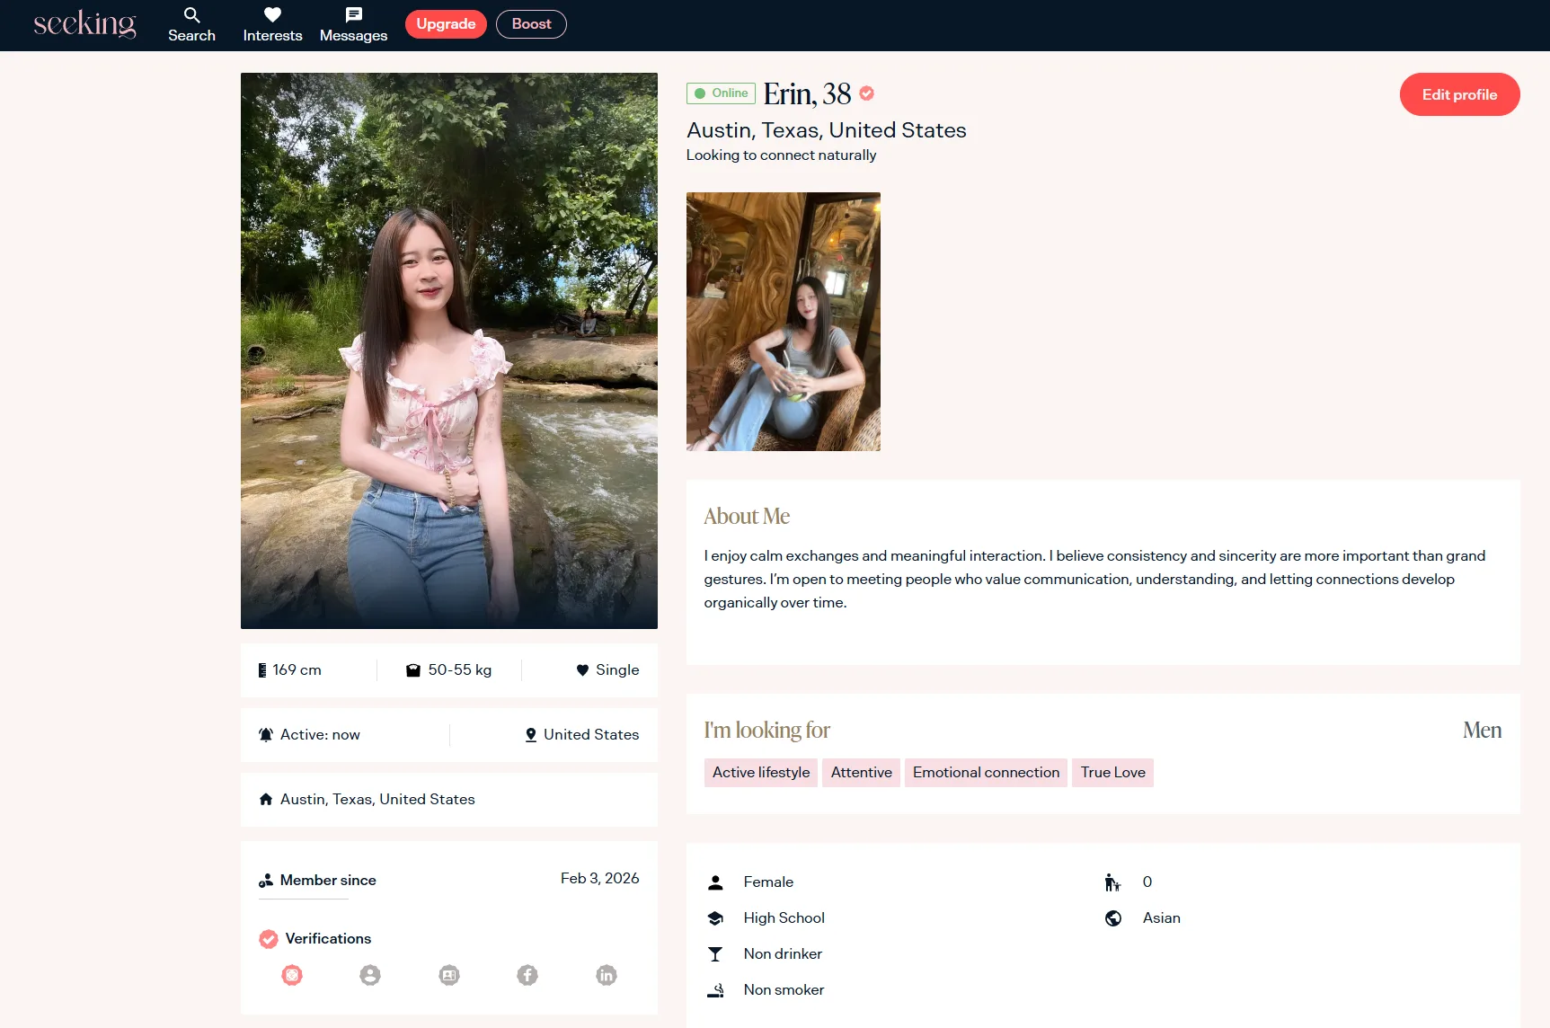Click the Facebook verification badge

[x=527, y=975]
